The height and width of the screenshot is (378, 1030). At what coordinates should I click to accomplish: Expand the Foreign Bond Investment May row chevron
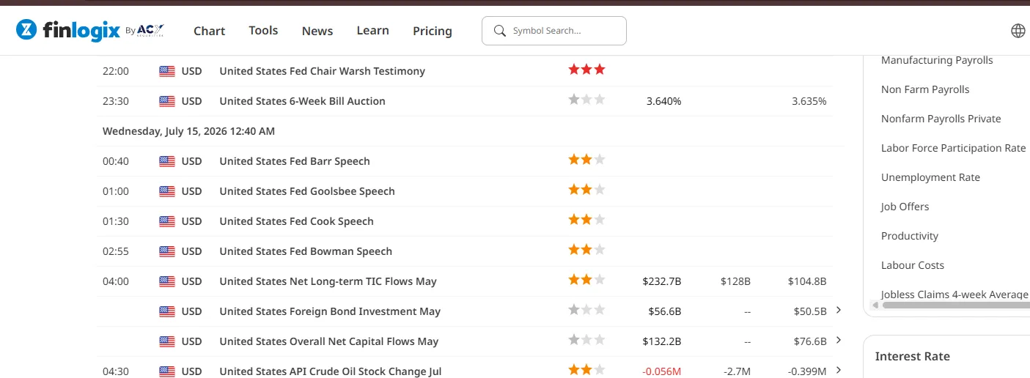click(839, 311)
